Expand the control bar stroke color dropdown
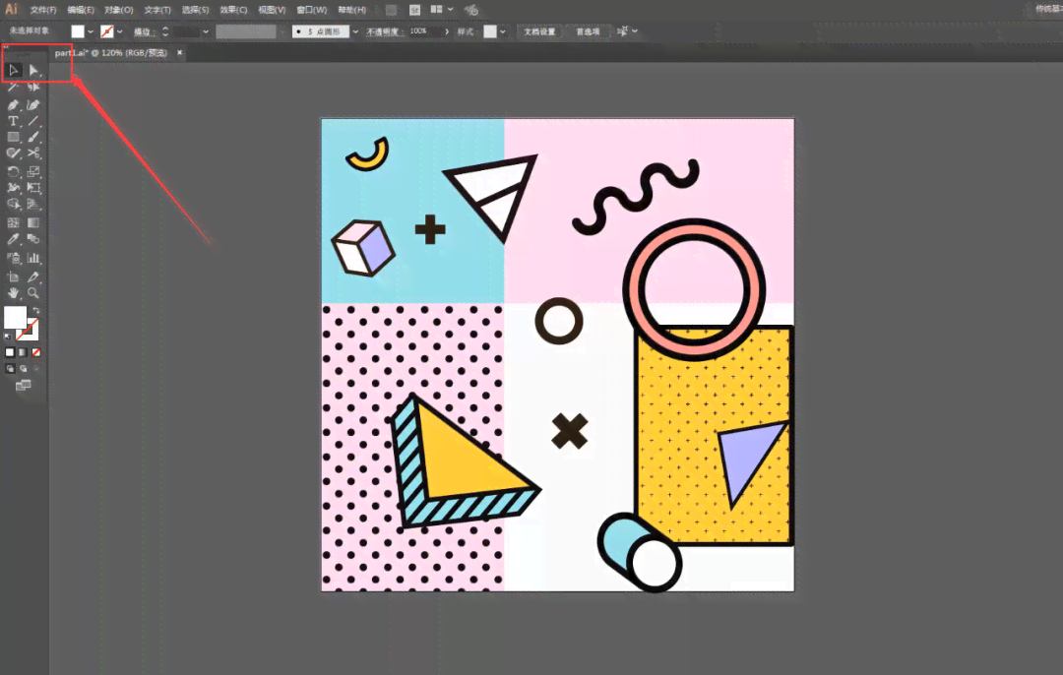Screen dimensions: 1063x675 120,31
